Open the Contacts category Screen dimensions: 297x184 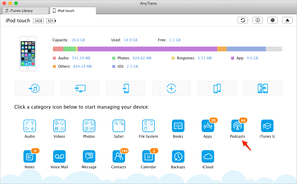[119, 156]
